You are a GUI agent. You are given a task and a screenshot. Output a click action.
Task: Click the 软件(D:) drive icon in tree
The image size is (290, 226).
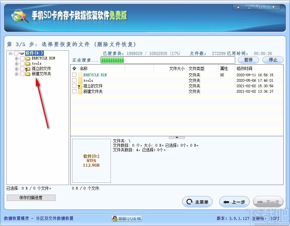[22, 53]
